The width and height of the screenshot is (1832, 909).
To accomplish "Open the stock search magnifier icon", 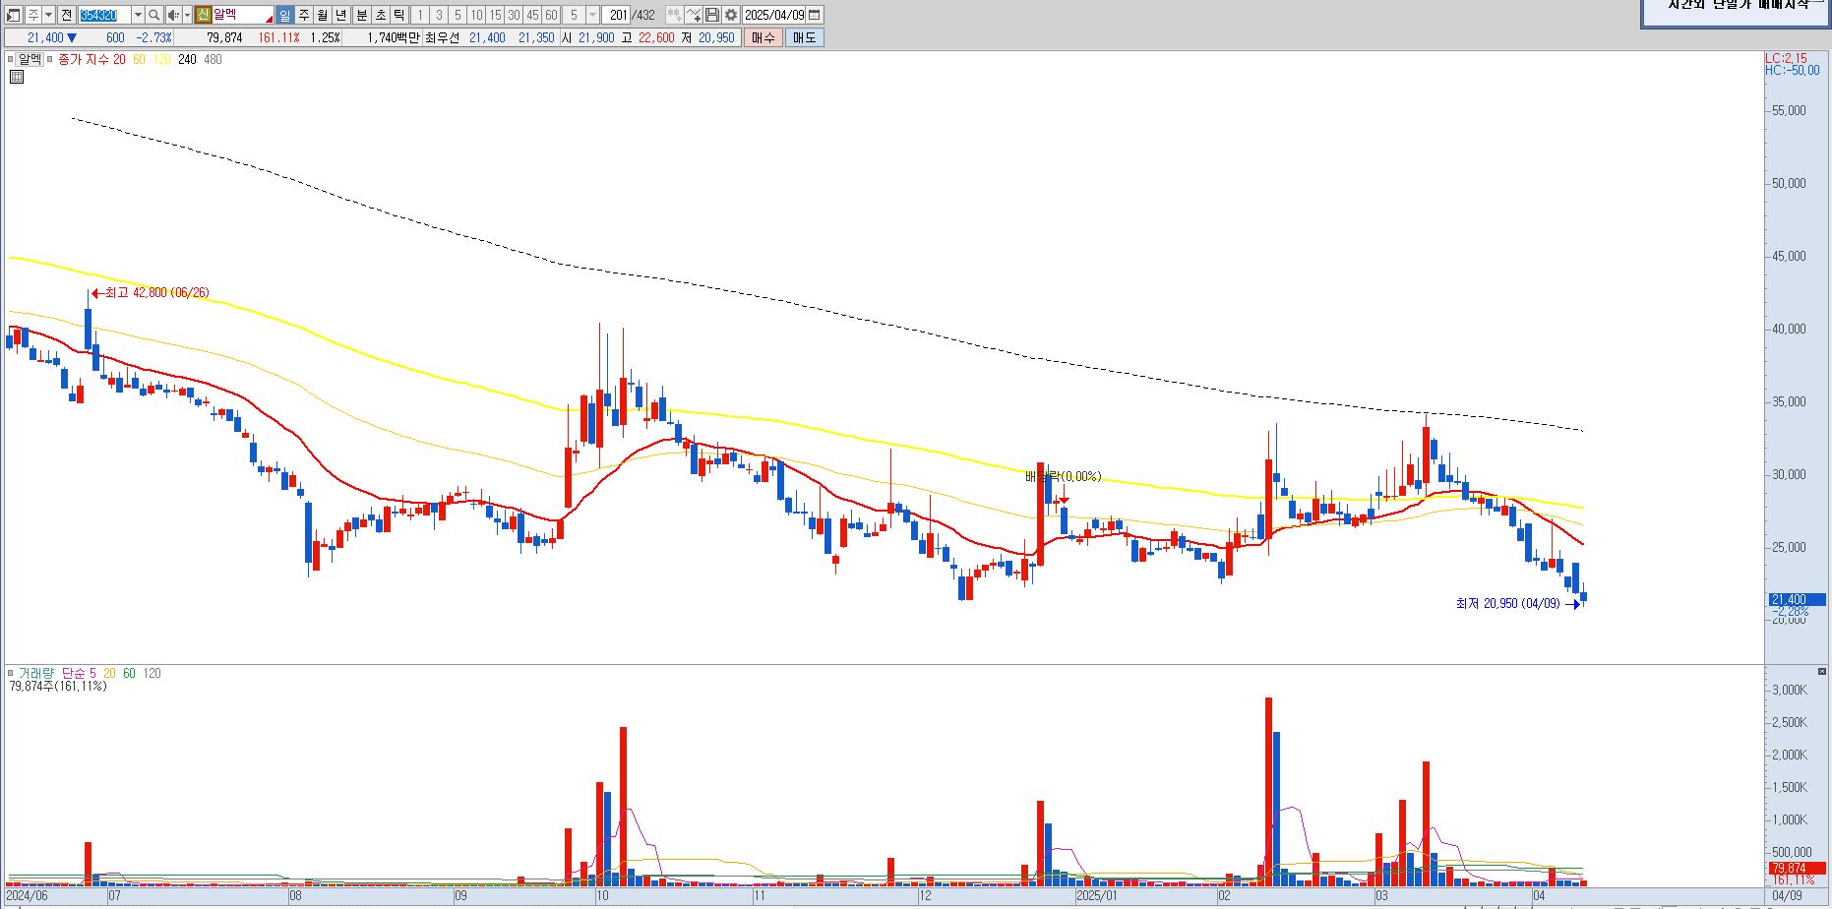I will 154,15.
